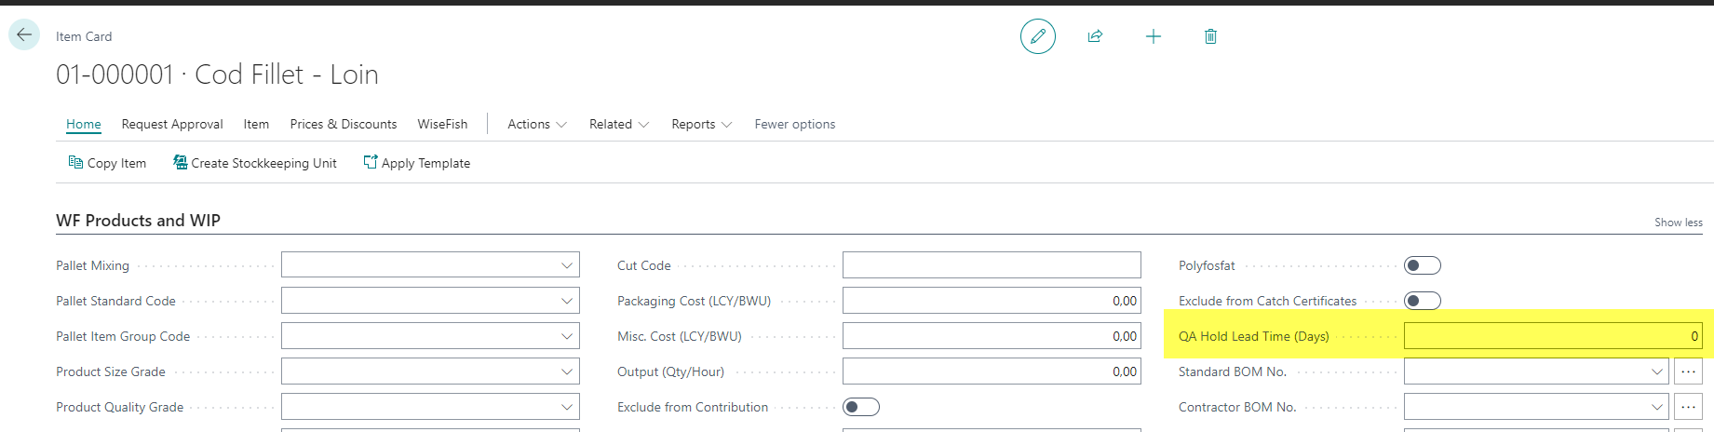Click the pencil edit icon
The width and height of the screenshot is (1714, 432).
1037,36
